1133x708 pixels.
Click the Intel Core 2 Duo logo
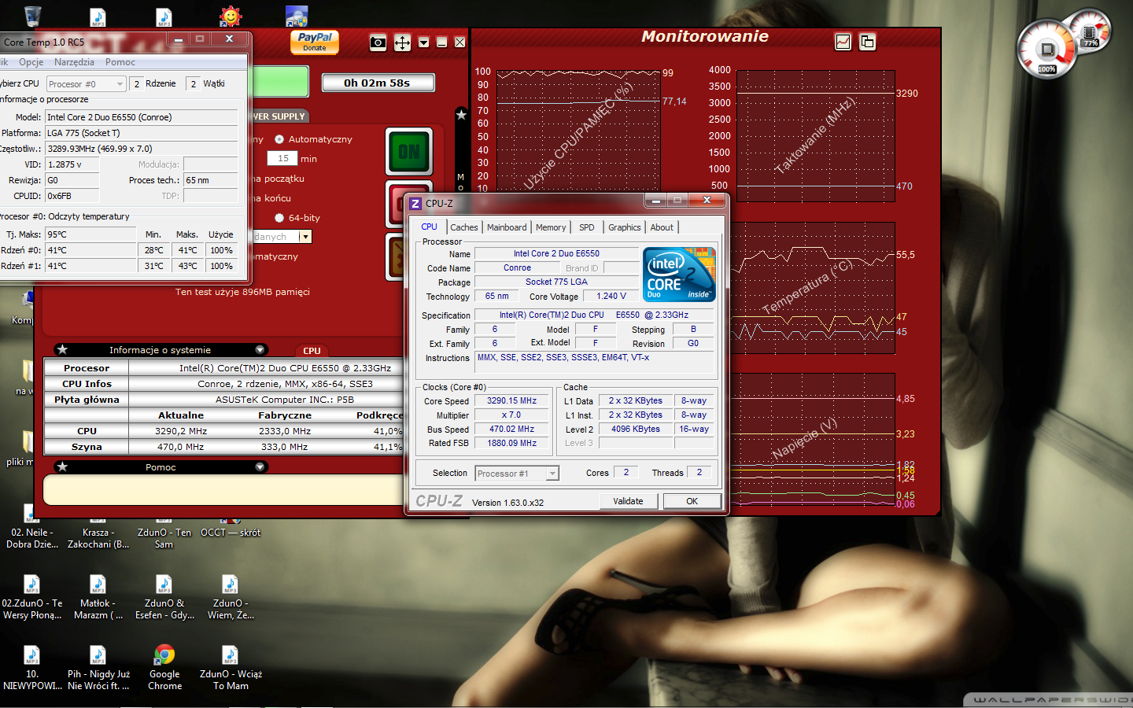(x=679, y=275)
